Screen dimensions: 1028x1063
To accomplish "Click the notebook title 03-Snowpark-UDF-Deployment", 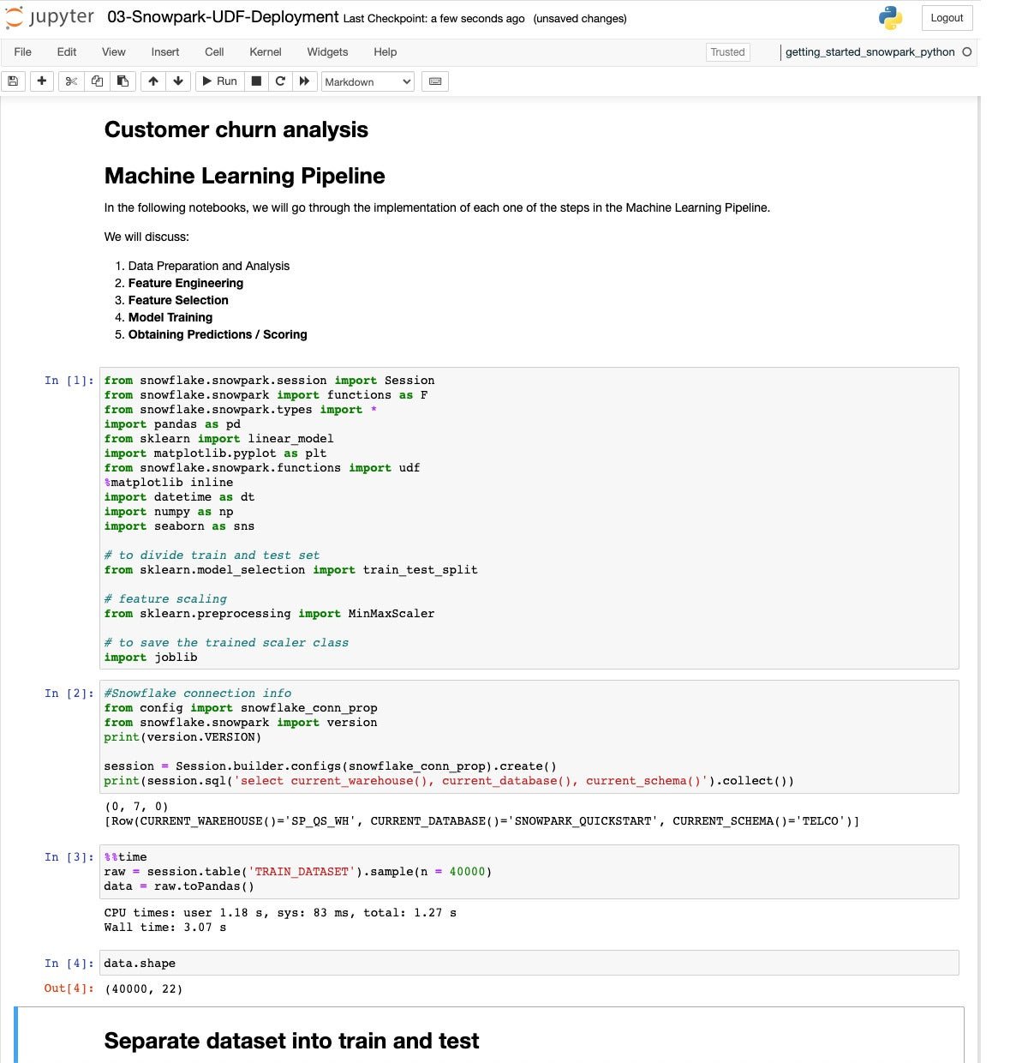I will point(223,17).
